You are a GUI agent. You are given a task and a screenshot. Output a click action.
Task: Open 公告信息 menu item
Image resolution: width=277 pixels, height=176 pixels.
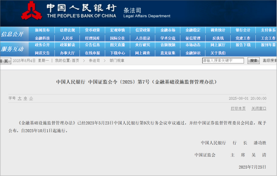[92, 45]
